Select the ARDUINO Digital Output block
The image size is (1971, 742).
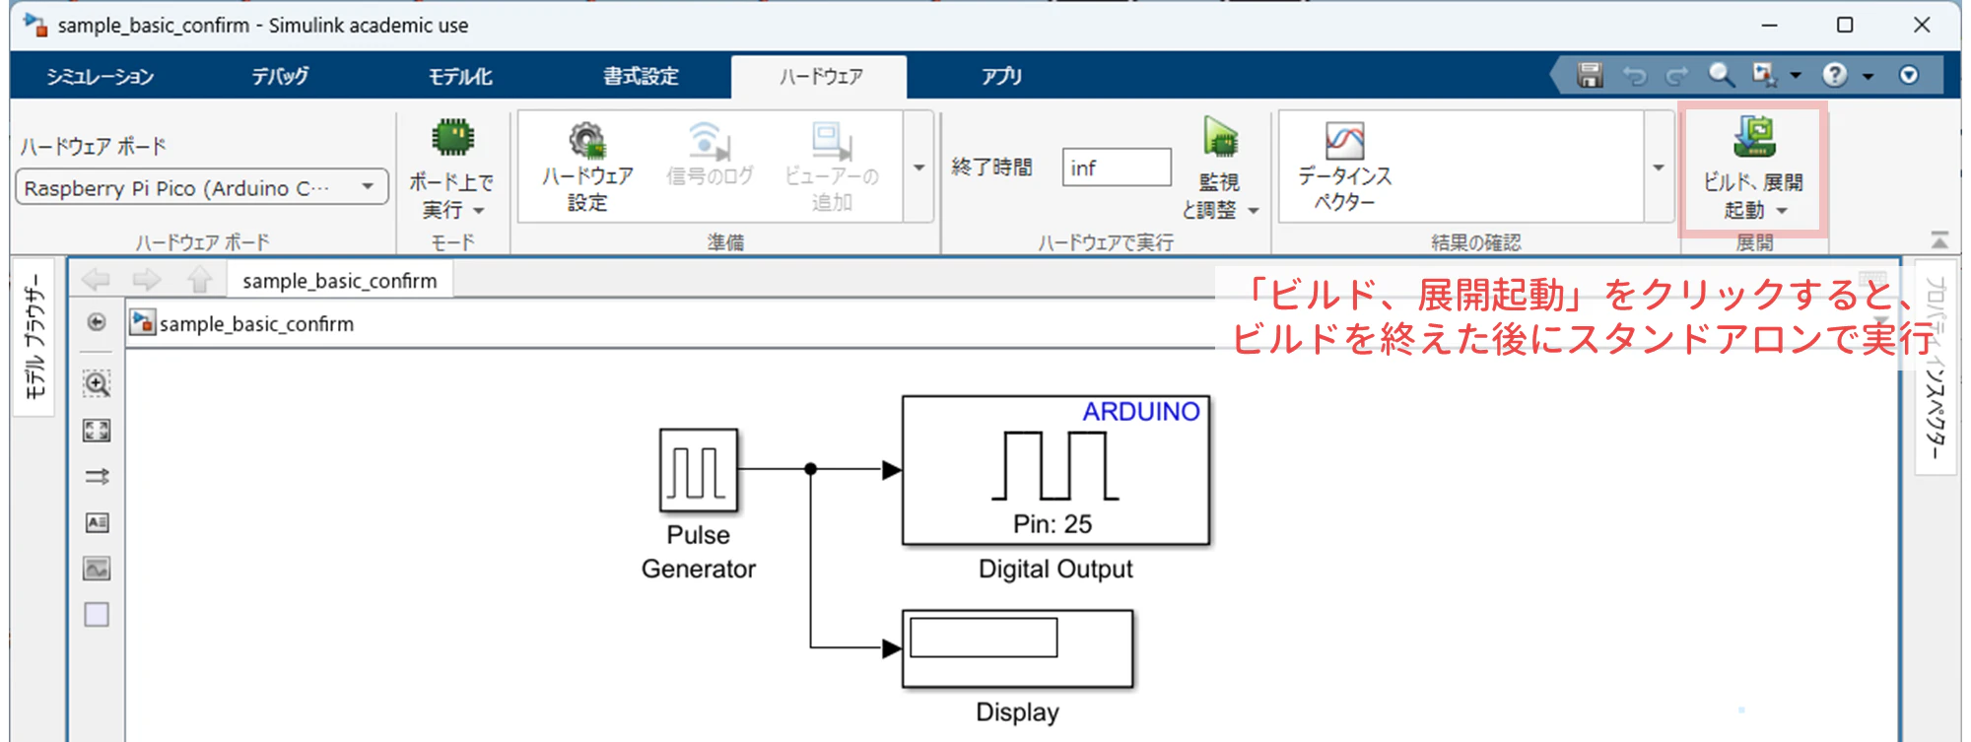[1055, 470]
